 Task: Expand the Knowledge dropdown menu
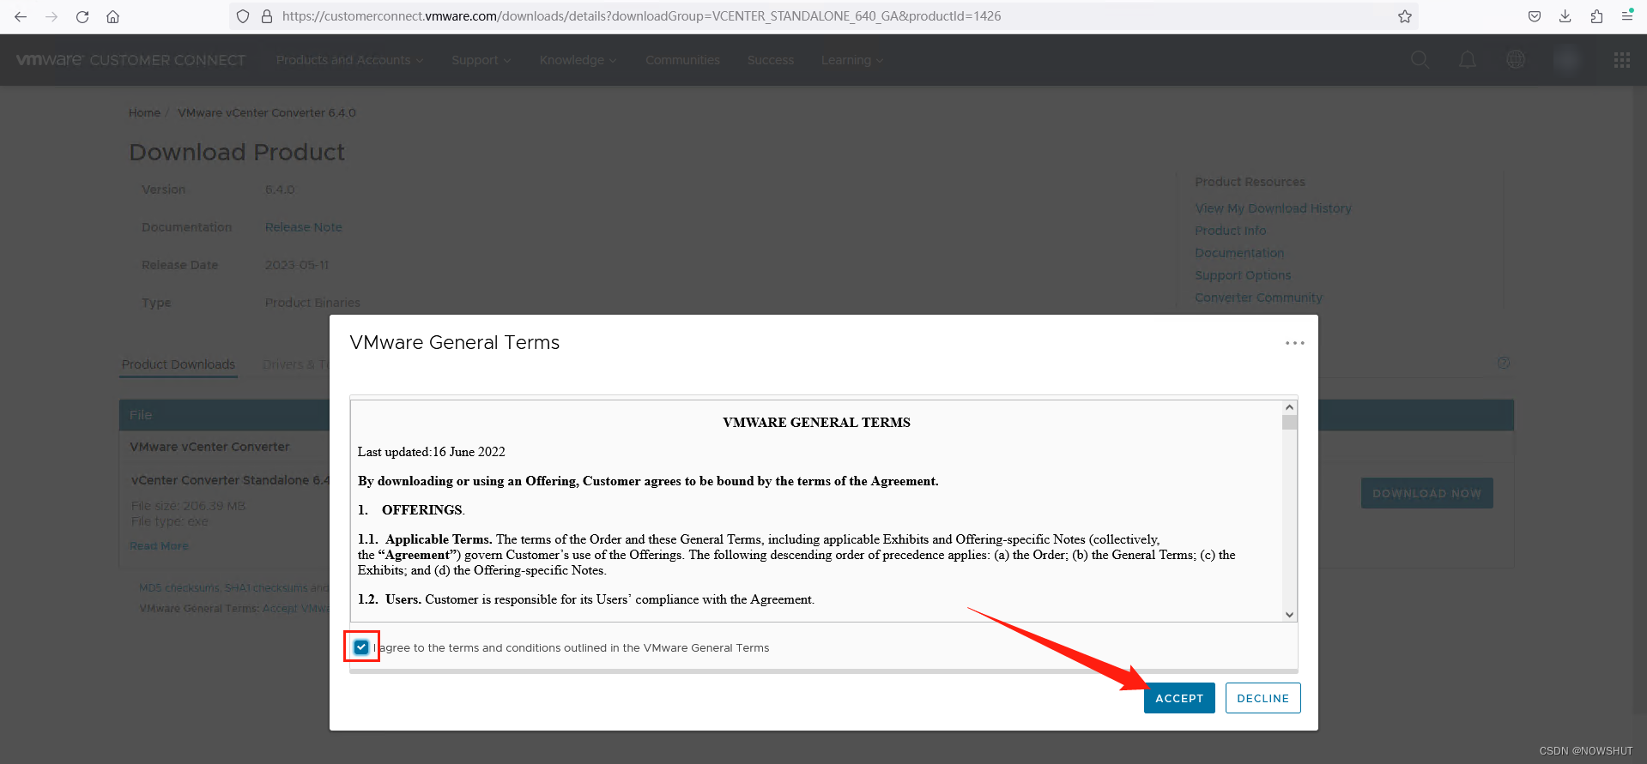[x=578, y=60]
